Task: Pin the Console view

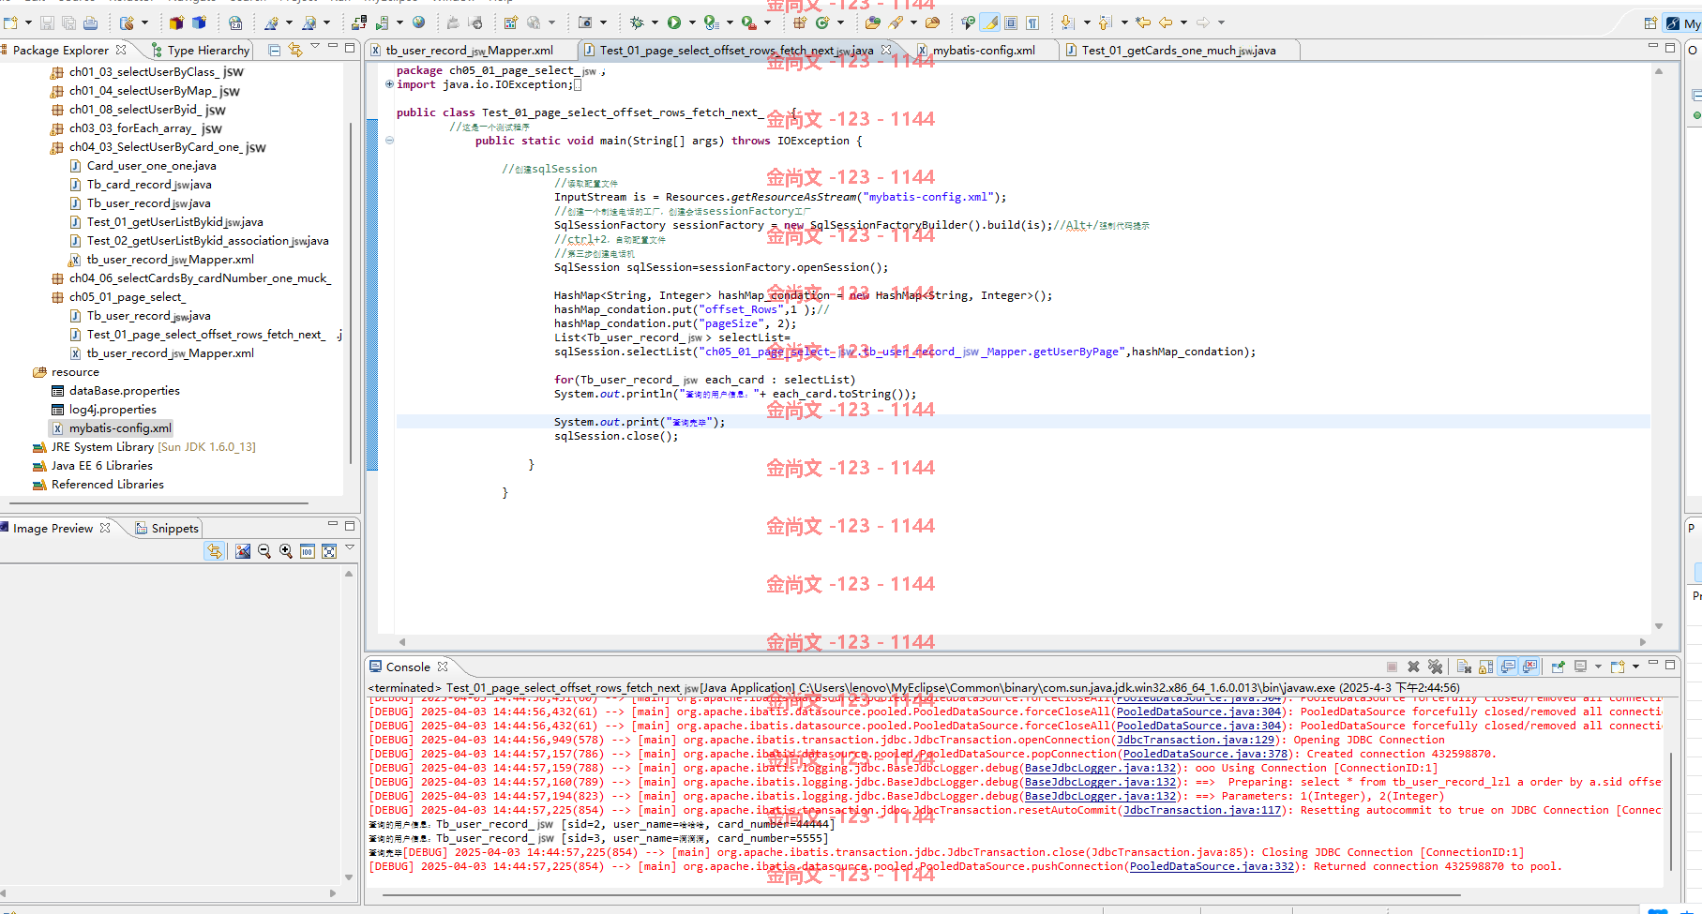Action: click(x=1558, y=667)
